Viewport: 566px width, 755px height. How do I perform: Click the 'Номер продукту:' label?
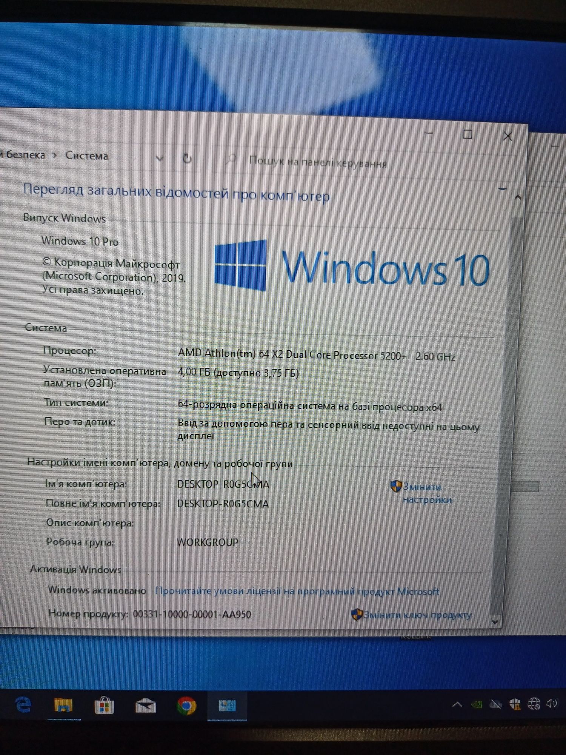(x=88, y=613)
